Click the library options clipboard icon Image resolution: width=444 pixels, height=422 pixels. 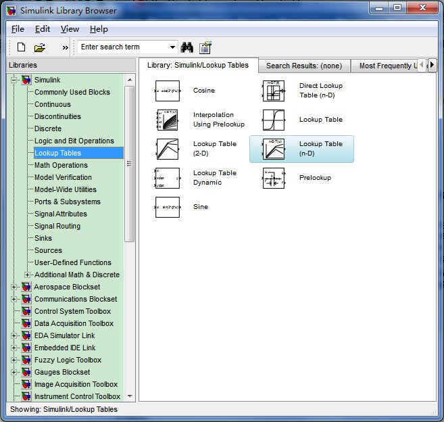[205, 47]
